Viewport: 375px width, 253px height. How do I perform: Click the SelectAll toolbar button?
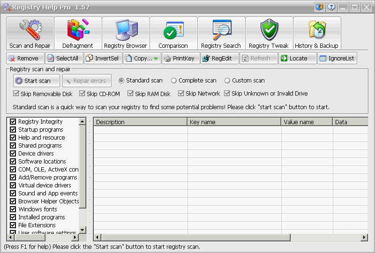pos(64,59)
